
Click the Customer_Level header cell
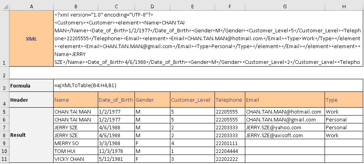(192, 100)
